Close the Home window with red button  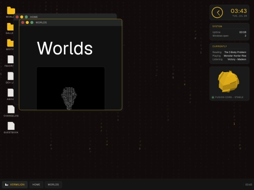(x=17, y=17)
